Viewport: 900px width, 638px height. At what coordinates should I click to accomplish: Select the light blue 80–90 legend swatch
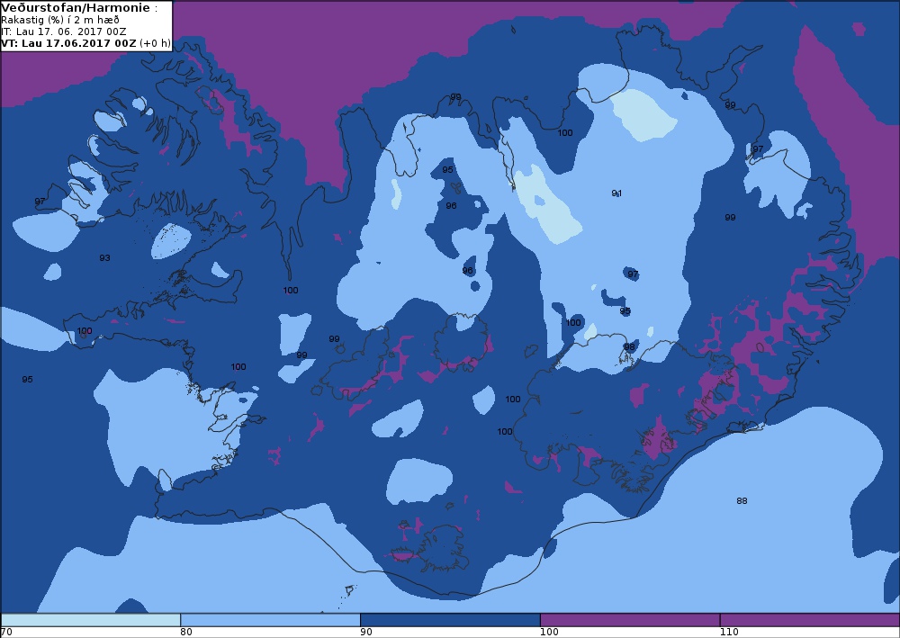(x=270, y=620)
